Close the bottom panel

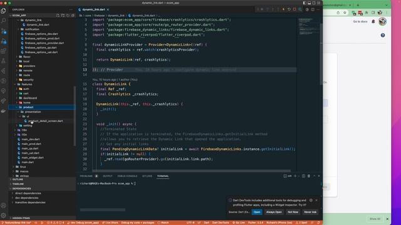point(319,176)
